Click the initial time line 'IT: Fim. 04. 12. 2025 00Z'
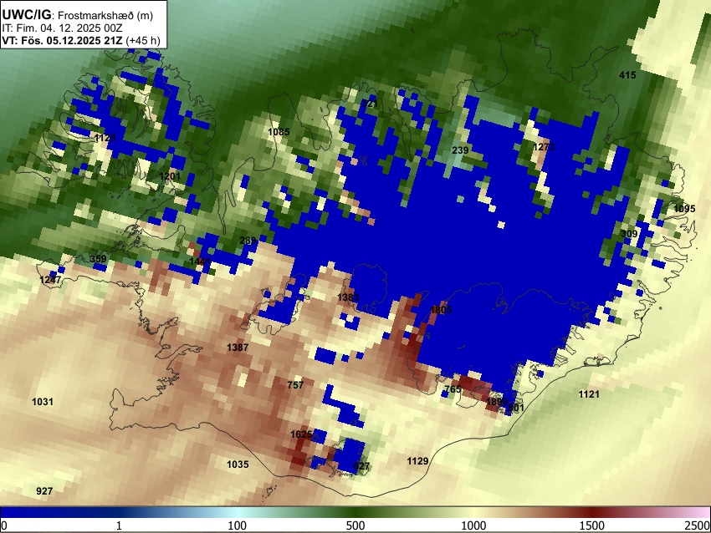The image size is (711, 533). [62, 28]
